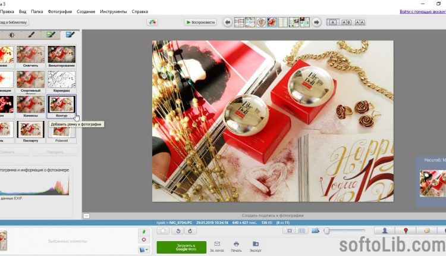Open the Справка menu
The image size is (446, 256).
pyautogui.click(x=140, y=12)
